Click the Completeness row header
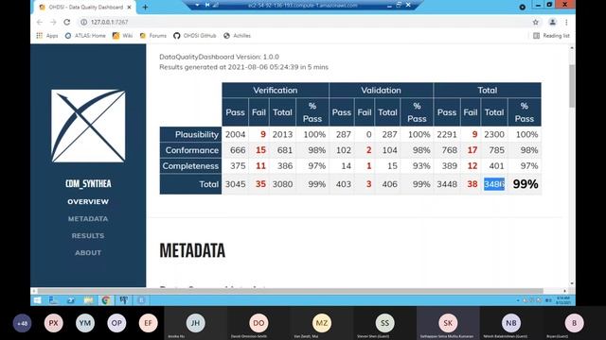The height and width of the screenshot is (340, 606). tap(190, 166)
